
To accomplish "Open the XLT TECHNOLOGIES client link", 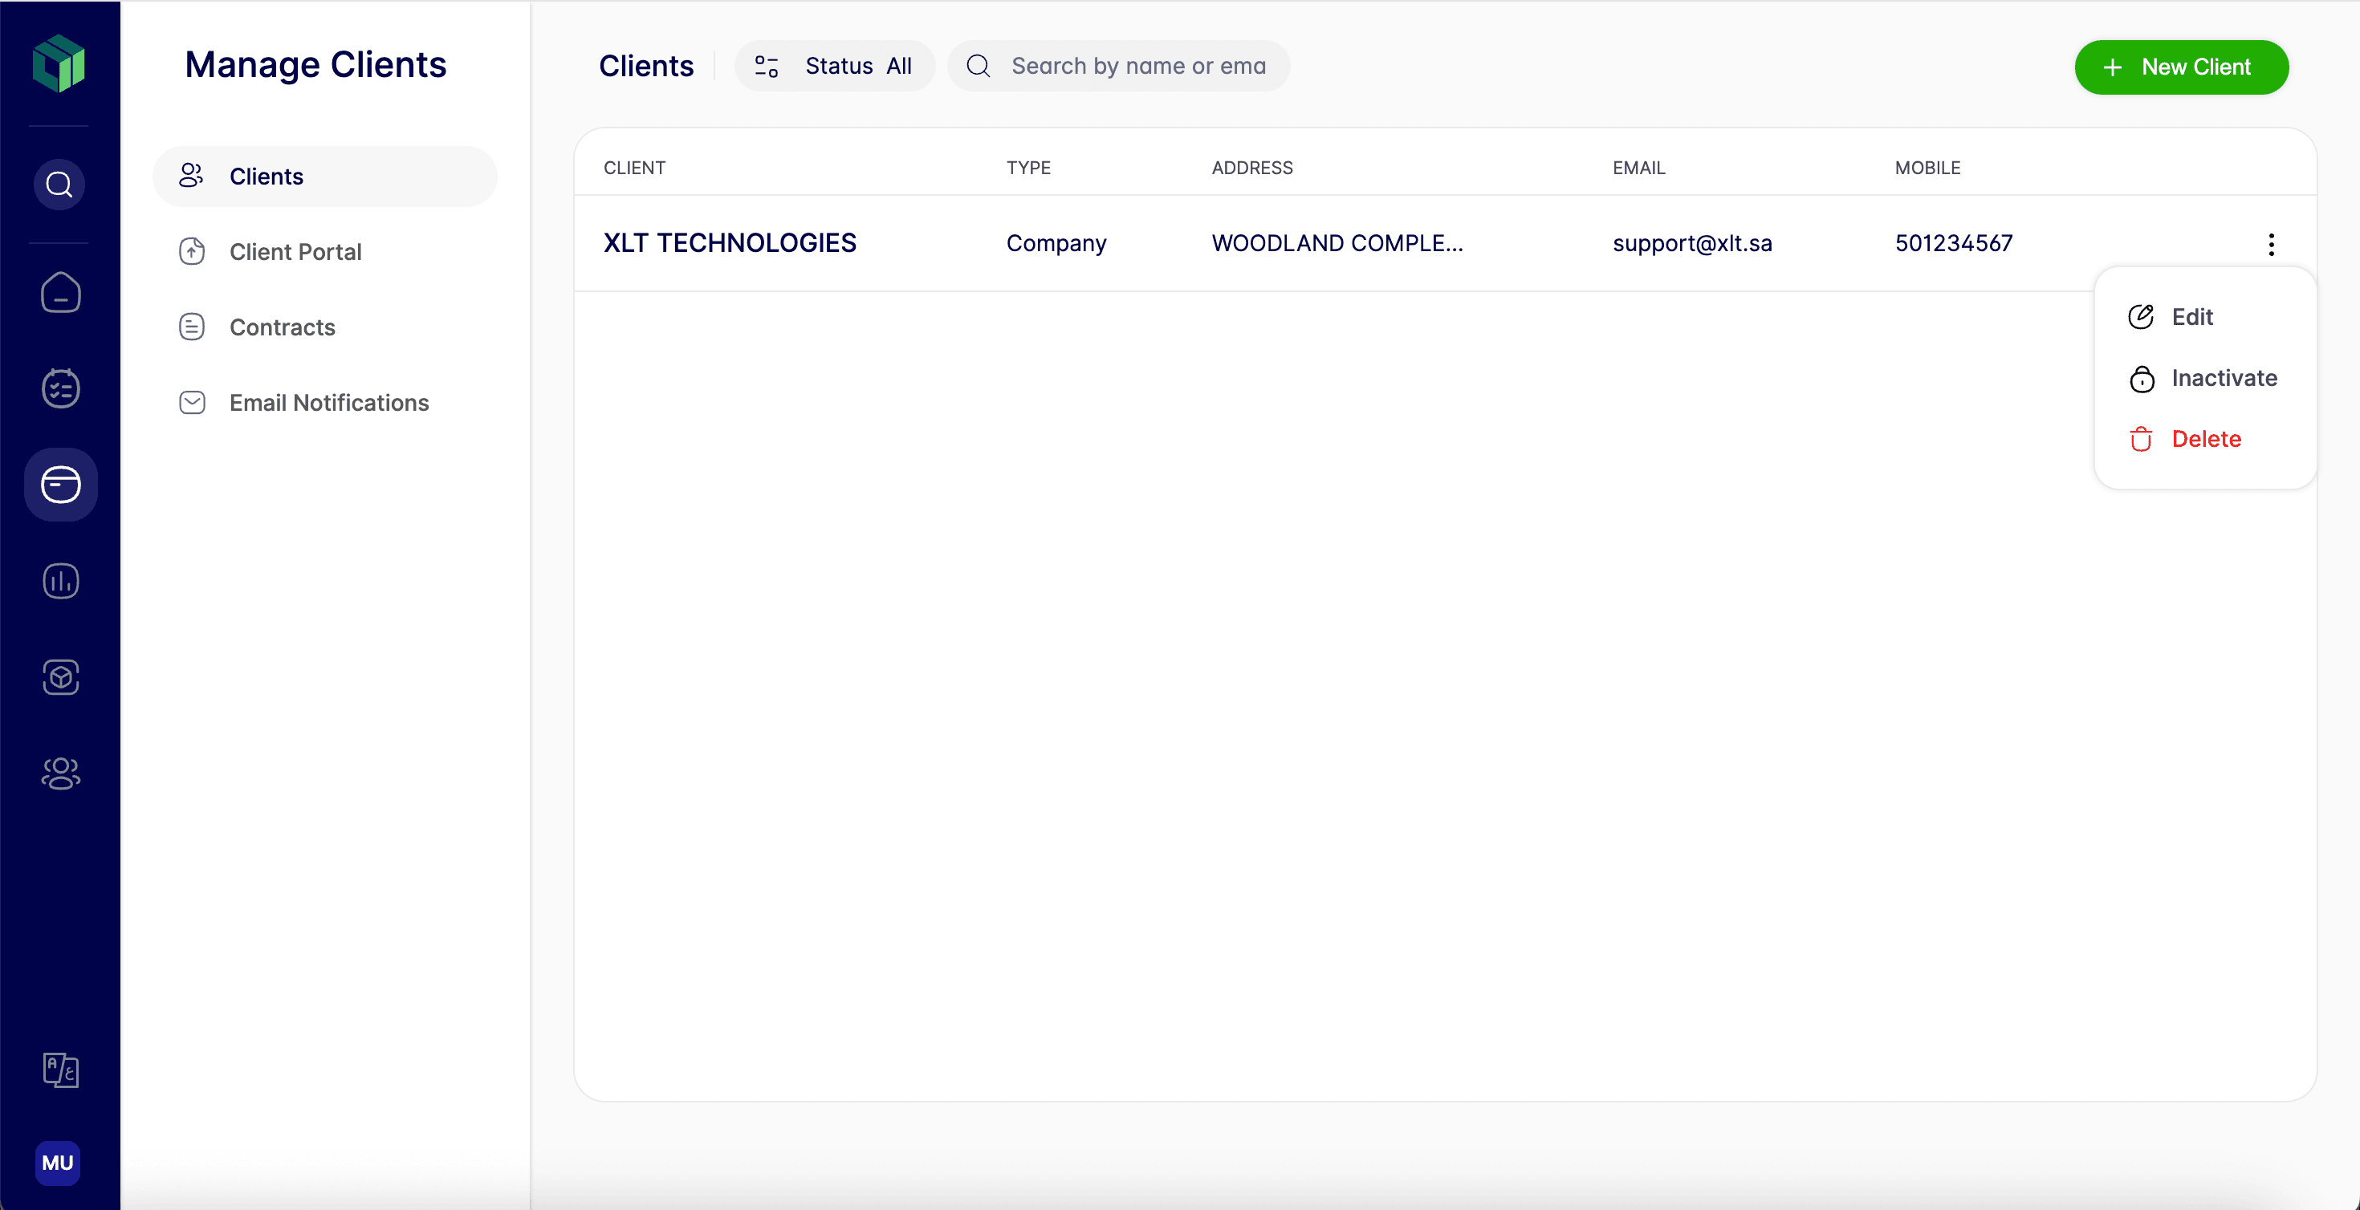I will click(x=729, y=243).
